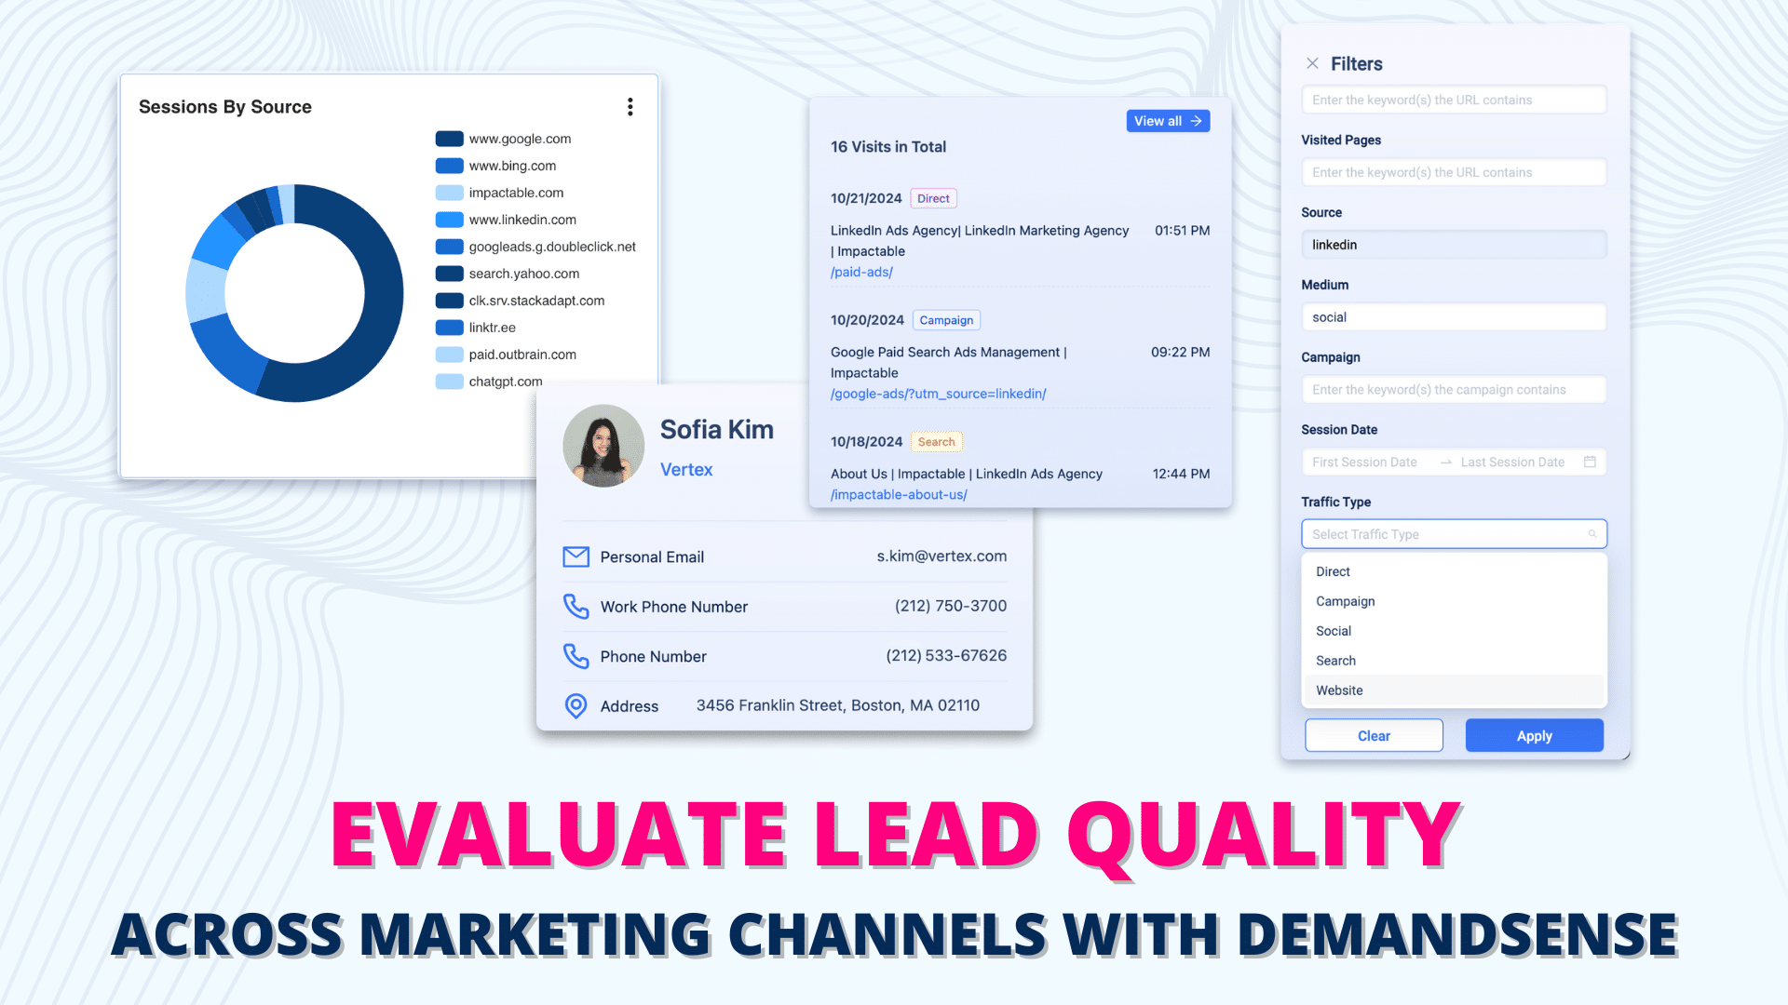Click the work phone (212) 750-3700
1788x1005 pixels.
tap(951, 606)
